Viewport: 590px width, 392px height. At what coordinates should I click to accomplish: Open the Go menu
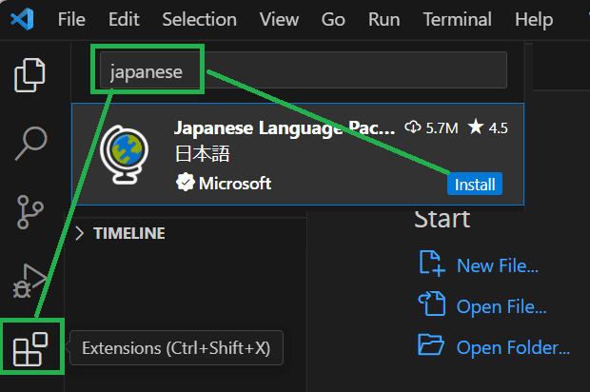[x=333, y=19]
